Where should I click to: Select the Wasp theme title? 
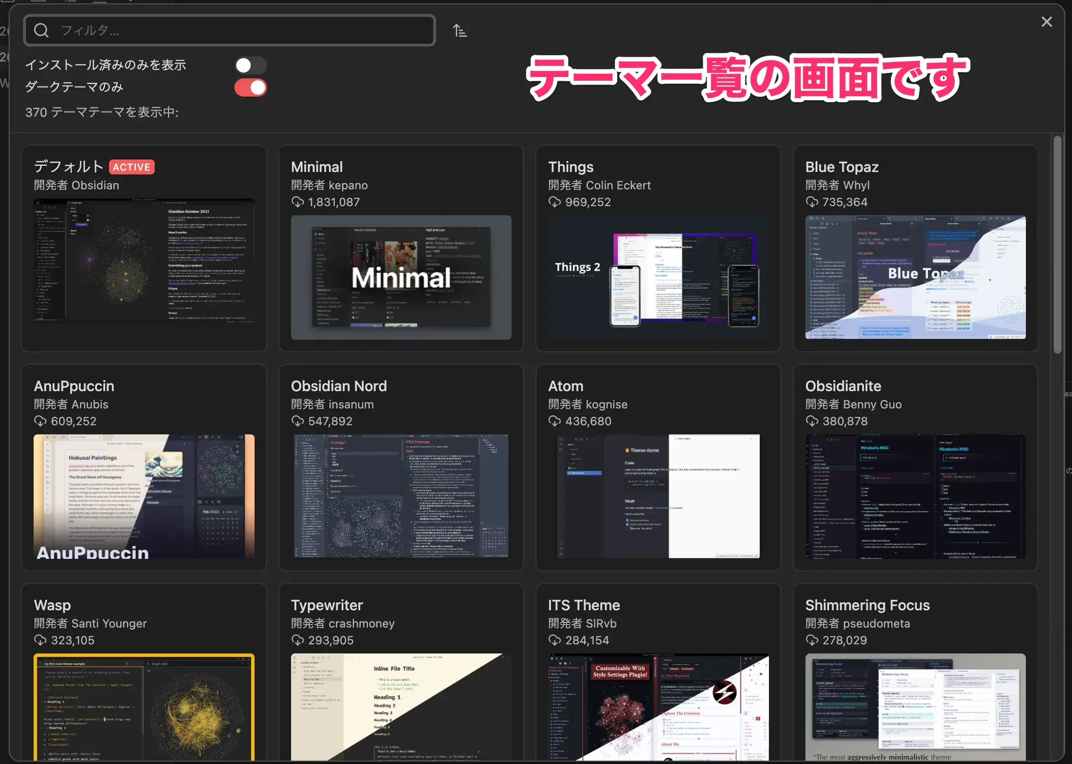click(52, 605)
